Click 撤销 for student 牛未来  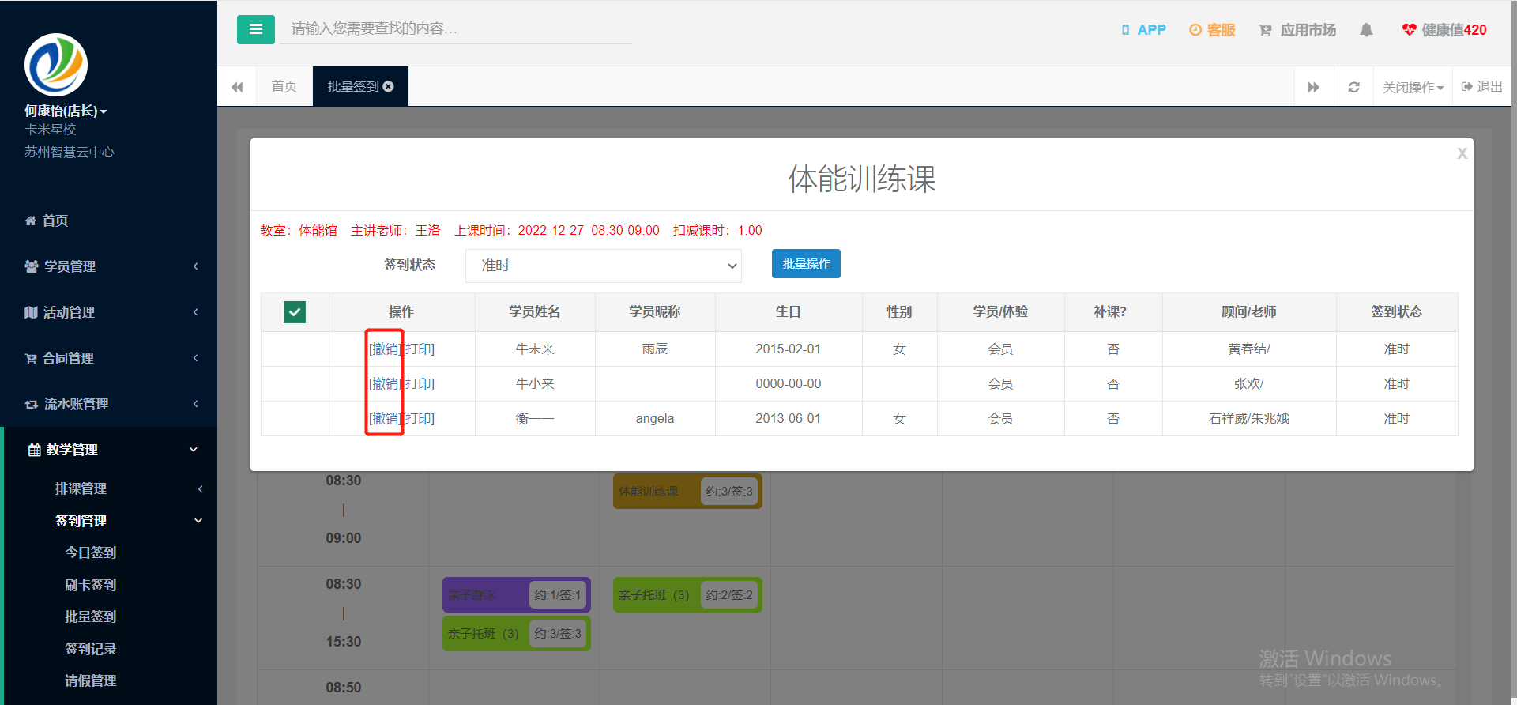(386, 349)
